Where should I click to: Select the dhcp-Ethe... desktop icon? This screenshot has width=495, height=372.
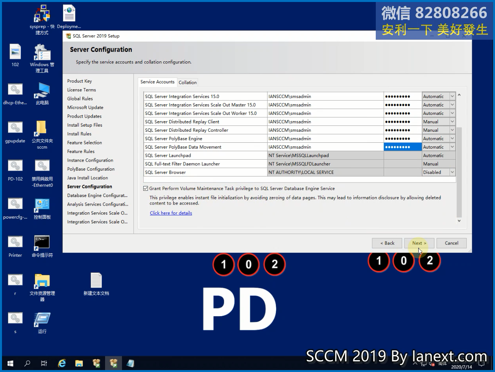pos(15,94)
